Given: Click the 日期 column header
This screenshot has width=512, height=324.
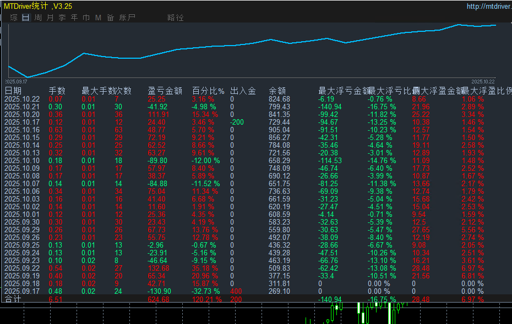Looking at the screenshot, I should (13, 91).
